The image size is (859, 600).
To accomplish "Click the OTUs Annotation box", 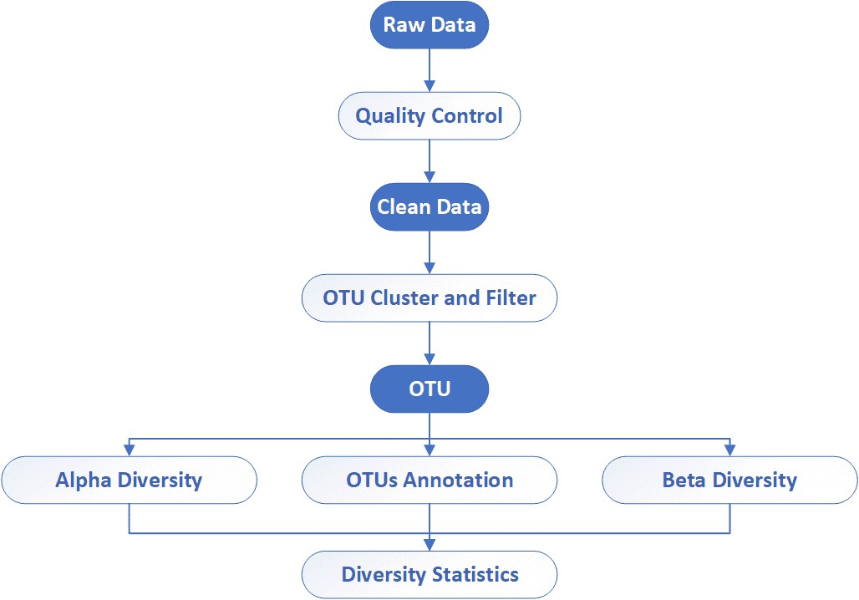I will point(429,480).
